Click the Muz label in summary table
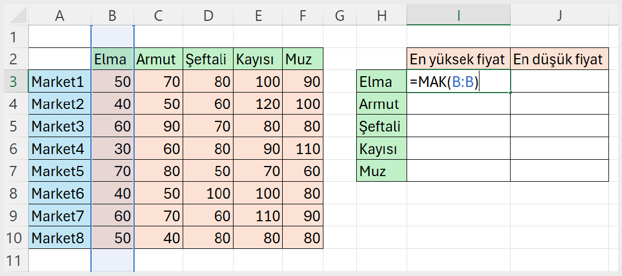Viewport: 622px width, 276px height. 381,171
